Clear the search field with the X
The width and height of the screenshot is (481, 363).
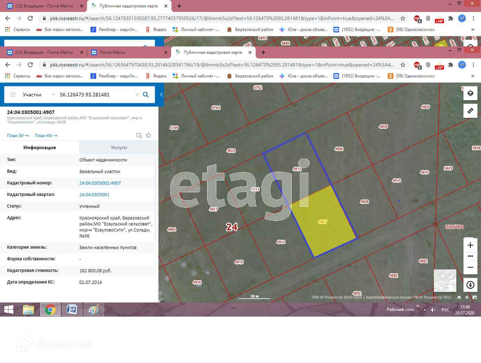pyautogui.click(x=137, y=95)
